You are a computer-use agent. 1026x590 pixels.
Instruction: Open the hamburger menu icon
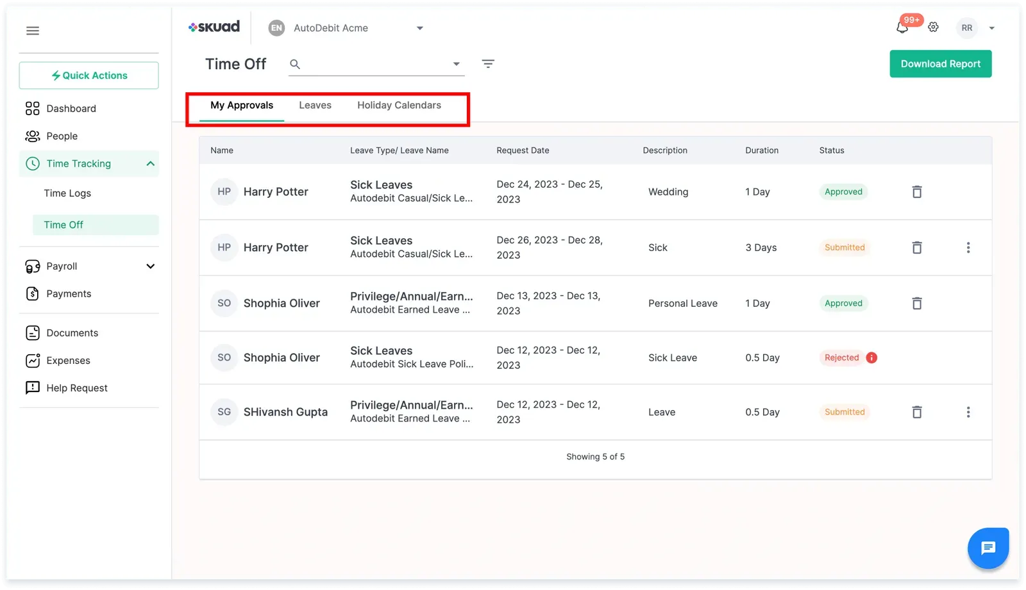tap(33, 31)
